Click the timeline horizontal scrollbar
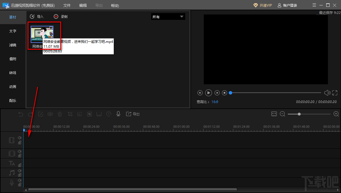This screenshot has width=341, height=193. point(132,190)
